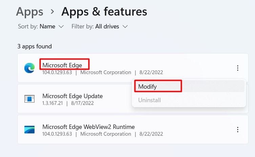255x157 pixels.
Task: Click the breadcrumb chevron separator
Action: 52,12
